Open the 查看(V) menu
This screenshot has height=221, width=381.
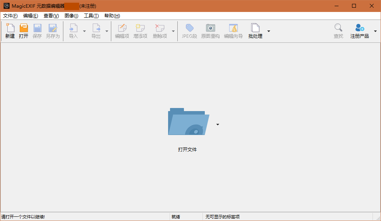[51, 16]
